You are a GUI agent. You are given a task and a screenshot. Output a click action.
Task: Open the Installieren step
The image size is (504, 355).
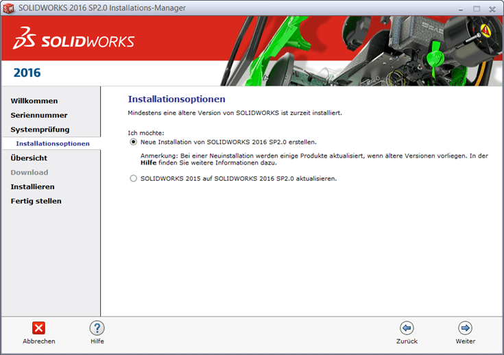click(32, 186)
